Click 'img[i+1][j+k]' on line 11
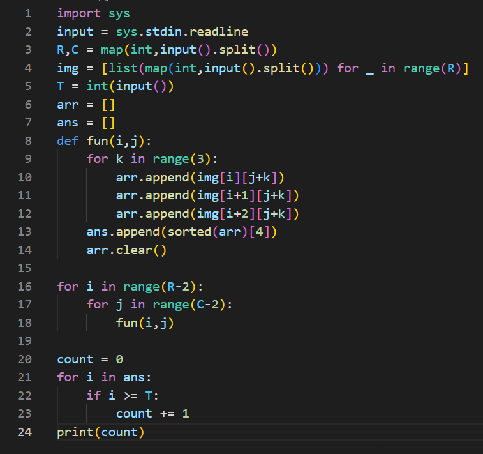Screen dimensions: 483x454 pyautogui.click(x=244, y=196)
